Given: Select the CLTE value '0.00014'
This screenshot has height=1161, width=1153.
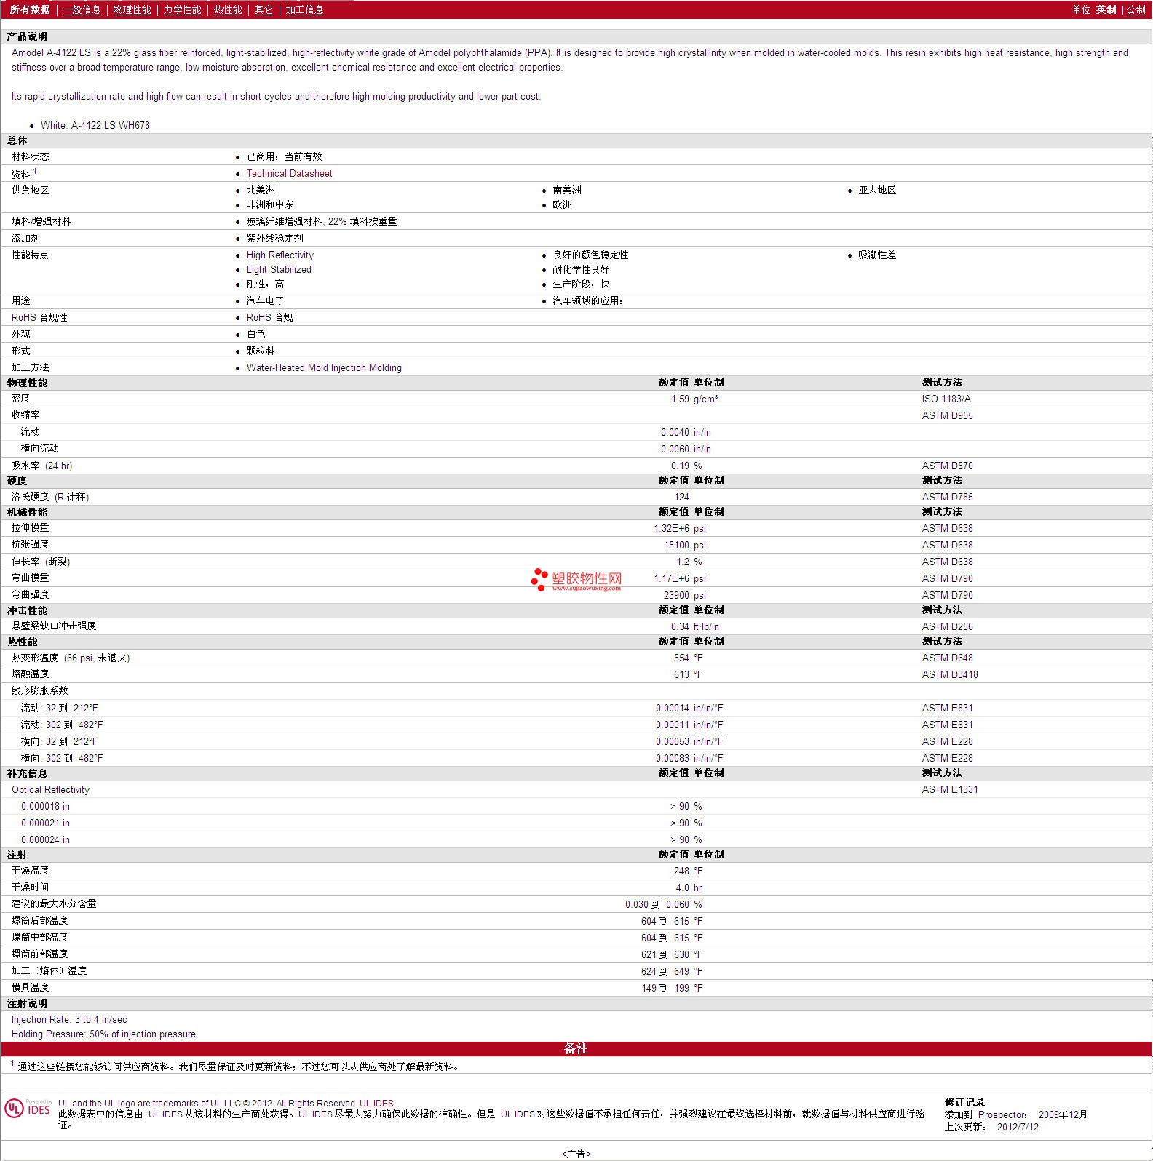Looking at the screenshot, I should coord(673,708).
